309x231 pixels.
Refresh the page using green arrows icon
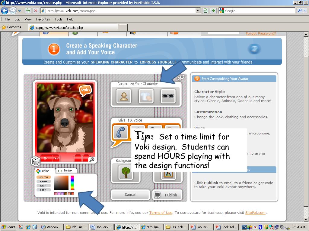pos(28,11)
